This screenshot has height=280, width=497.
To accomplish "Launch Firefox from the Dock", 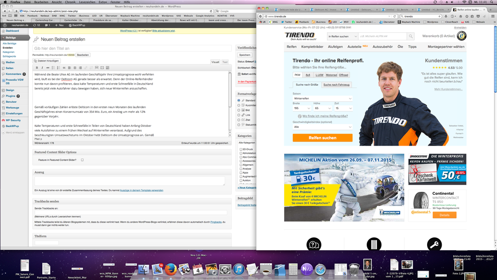I will pyautogui.click(x=171, y=269).
